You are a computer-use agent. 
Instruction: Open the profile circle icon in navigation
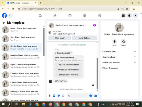pyautogui.click(x=100, y=16)
